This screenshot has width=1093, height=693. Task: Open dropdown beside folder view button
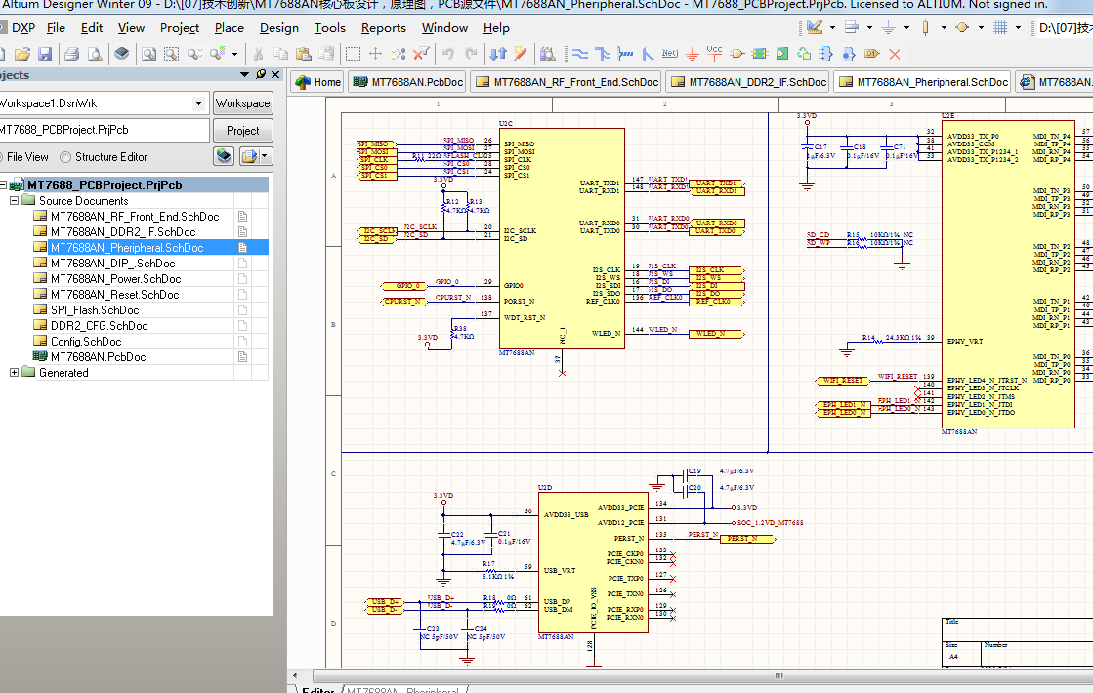264,156
